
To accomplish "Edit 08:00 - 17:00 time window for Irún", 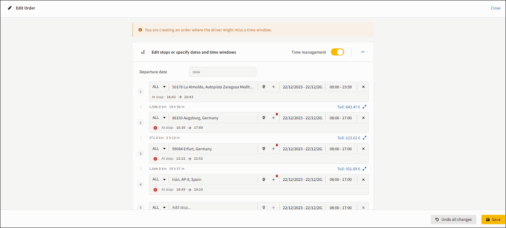I will (340, 180).
